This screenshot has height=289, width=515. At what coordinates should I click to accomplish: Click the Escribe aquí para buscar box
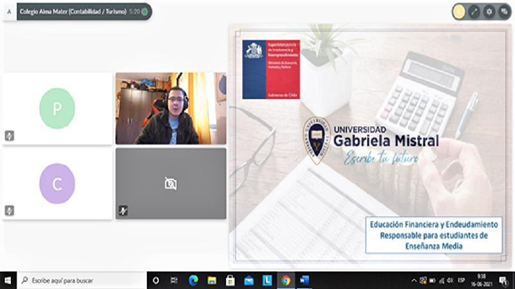tap(82, 281)
